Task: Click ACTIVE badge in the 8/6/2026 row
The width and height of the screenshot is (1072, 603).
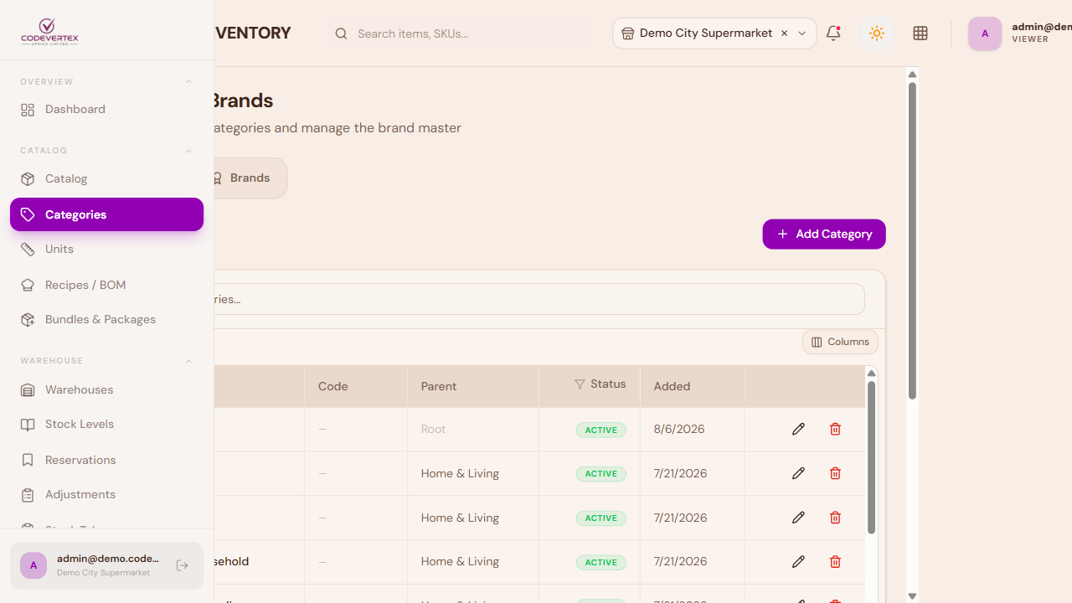Action: [x=600, y=430]
